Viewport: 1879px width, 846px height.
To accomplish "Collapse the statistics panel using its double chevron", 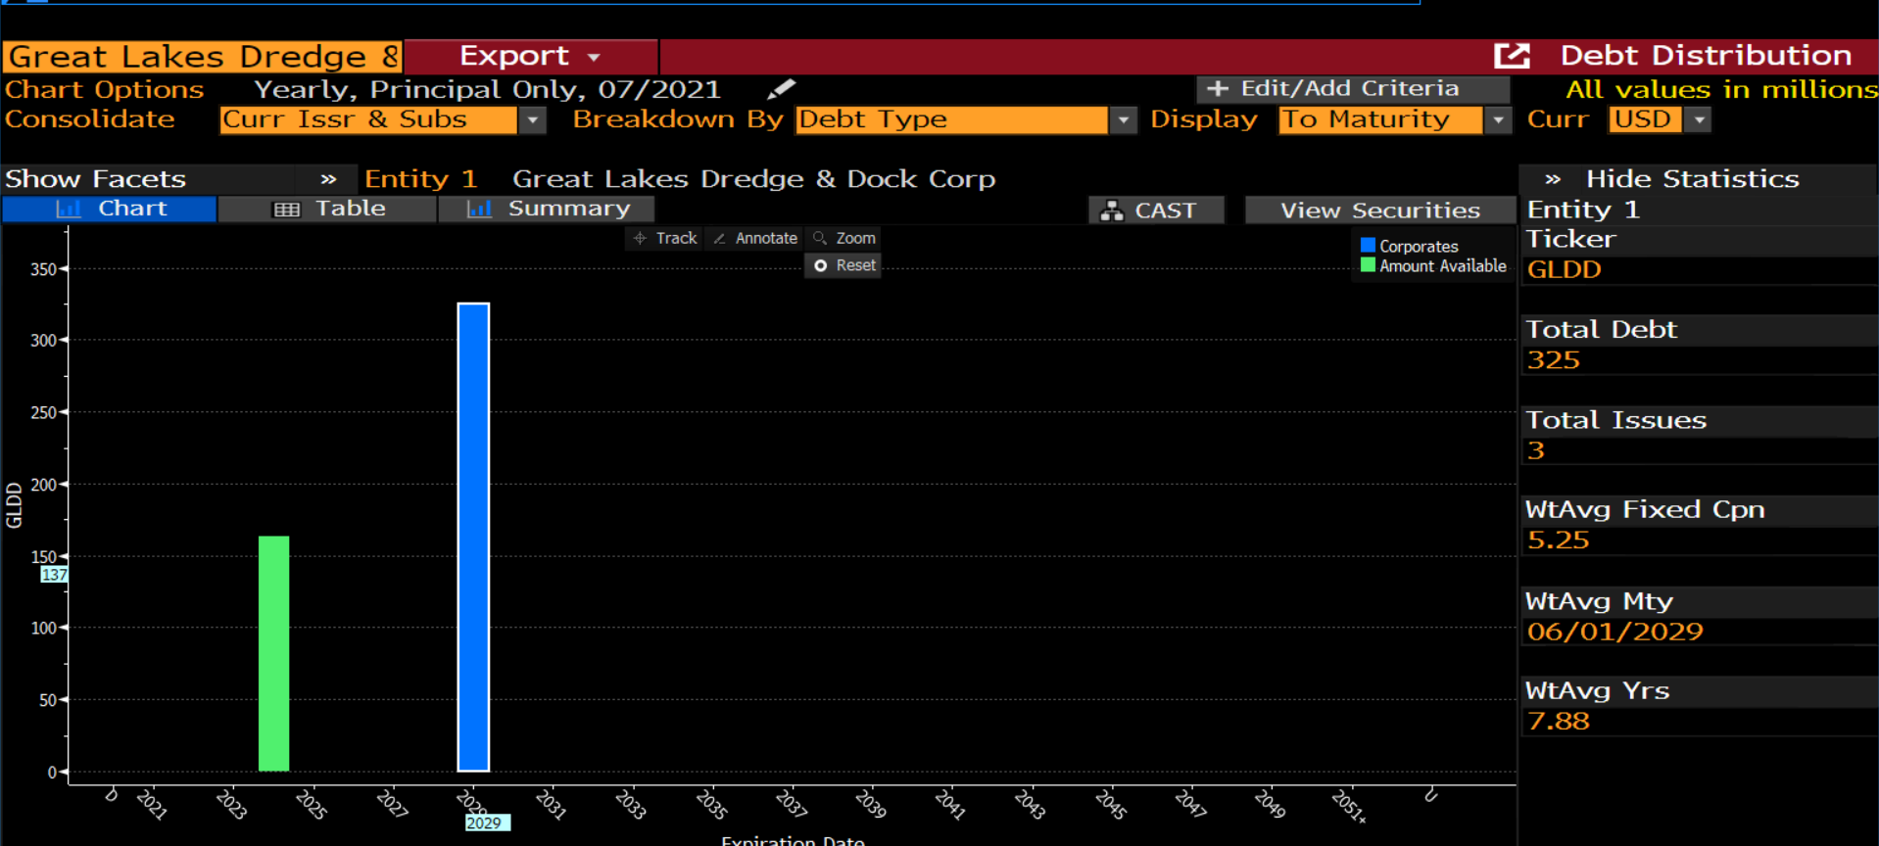I will coord(1553,179).
